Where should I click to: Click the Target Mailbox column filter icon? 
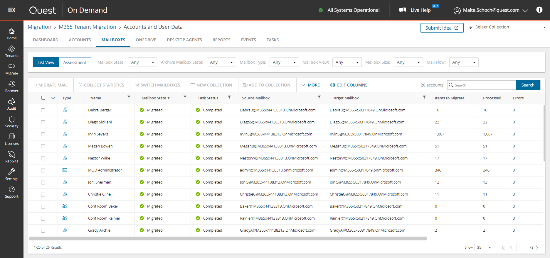pyautogui.click(x=424, y=97)
